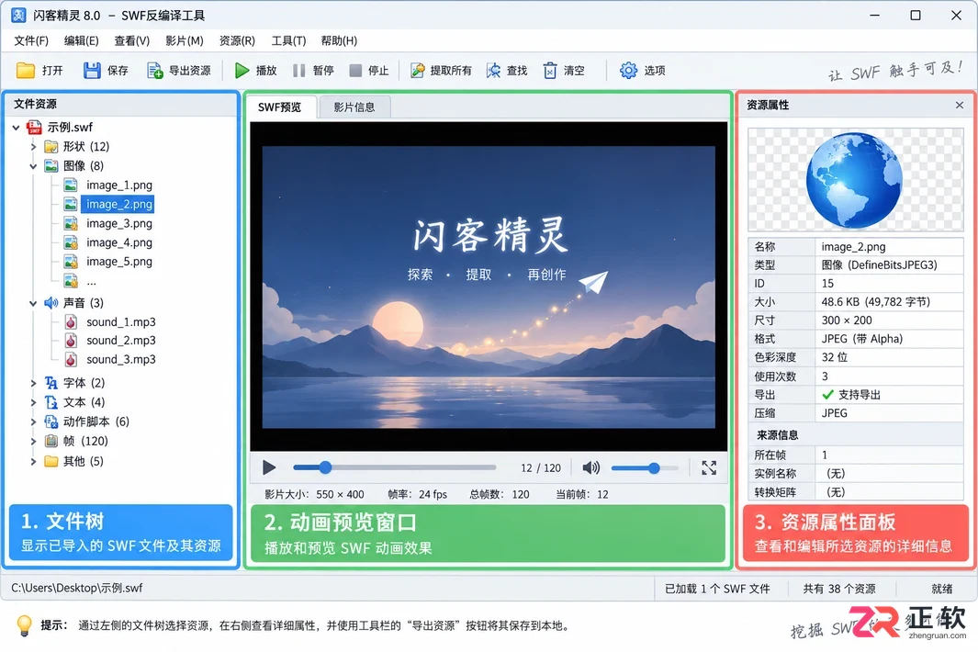Open search with the 查找 icon
This screenshot has width=978, height=652.
[x=493, y=71]
